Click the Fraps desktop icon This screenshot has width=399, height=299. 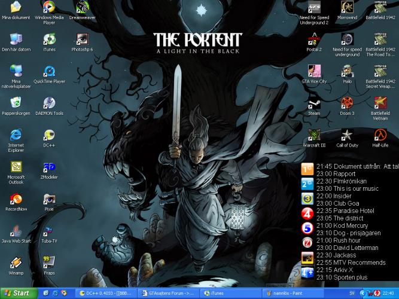(x=49, y=262)
